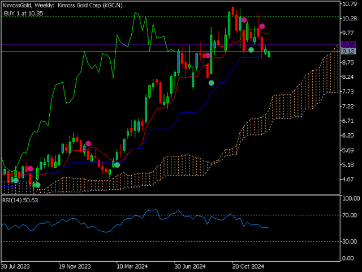
Task: Click the 4.67 price axis label
Action: (x=348, y=179)
